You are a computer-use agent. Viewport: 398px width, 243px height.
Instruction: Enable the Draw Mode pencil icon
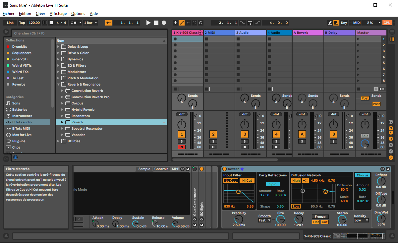click(330, 23)
